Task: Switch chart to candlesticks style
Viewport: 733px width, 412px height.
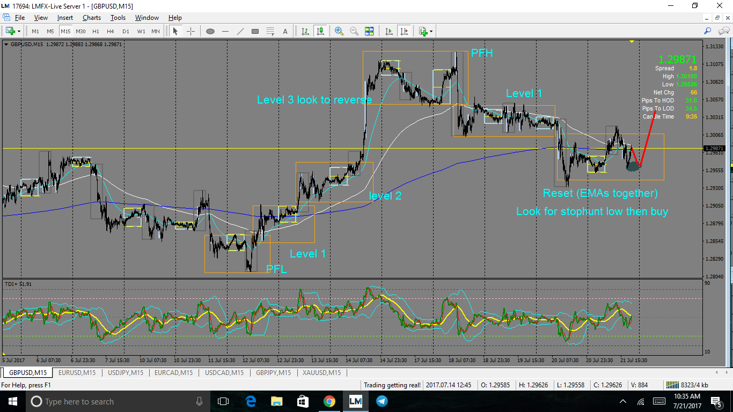Action: pyautogui.click(x=320, y=31)
